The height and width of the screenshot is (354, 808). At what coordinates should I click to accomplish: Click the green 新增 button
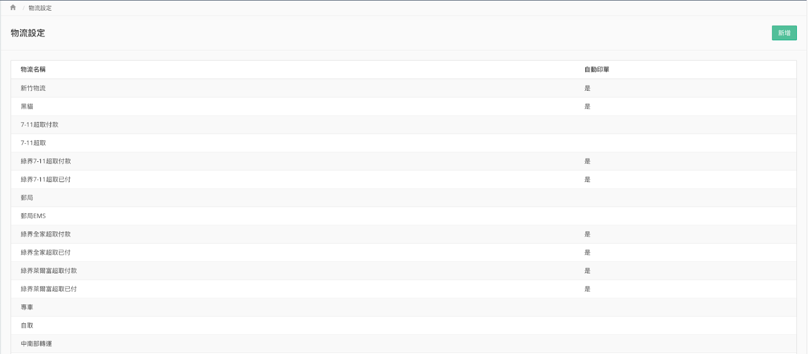pyautogui.click(x=784, y=33)
